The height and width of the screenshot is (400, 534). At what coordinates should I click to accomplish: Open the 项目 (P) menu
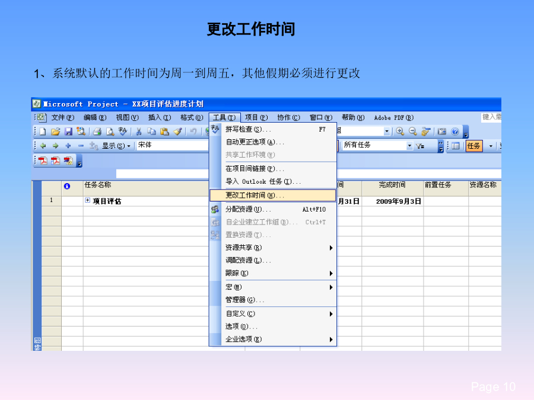click(x=256, y=118)
